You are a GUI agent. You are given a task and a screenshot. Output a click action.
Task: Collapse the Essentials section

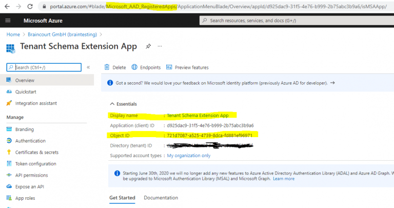point(113,103)
